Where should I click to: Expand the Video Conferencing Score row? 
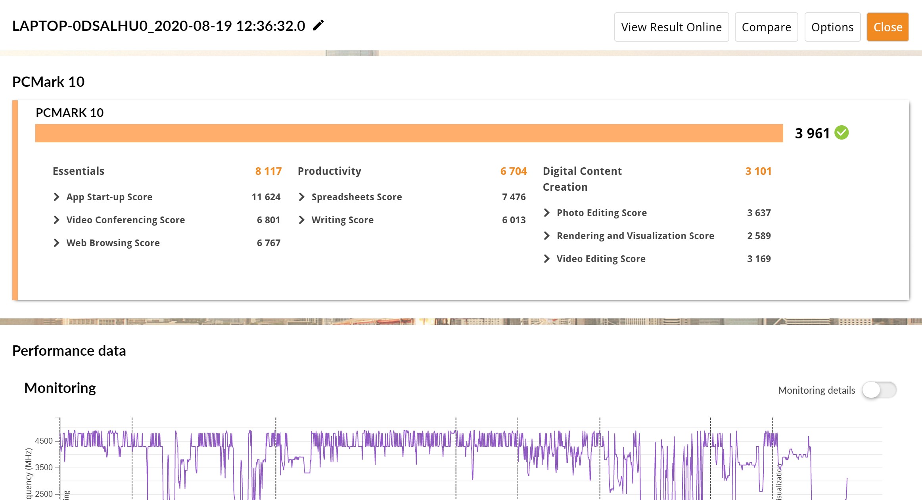[56, 220]
